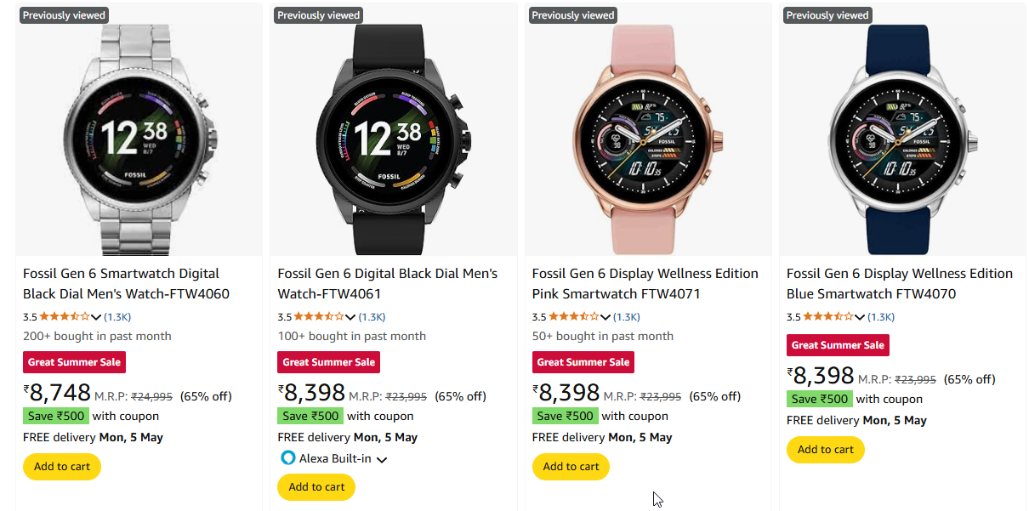The height and width of the screenshot is (511, 1029).
Task: Expand rating chevron for blue FTW4070 watch
Action: point(860,318)
